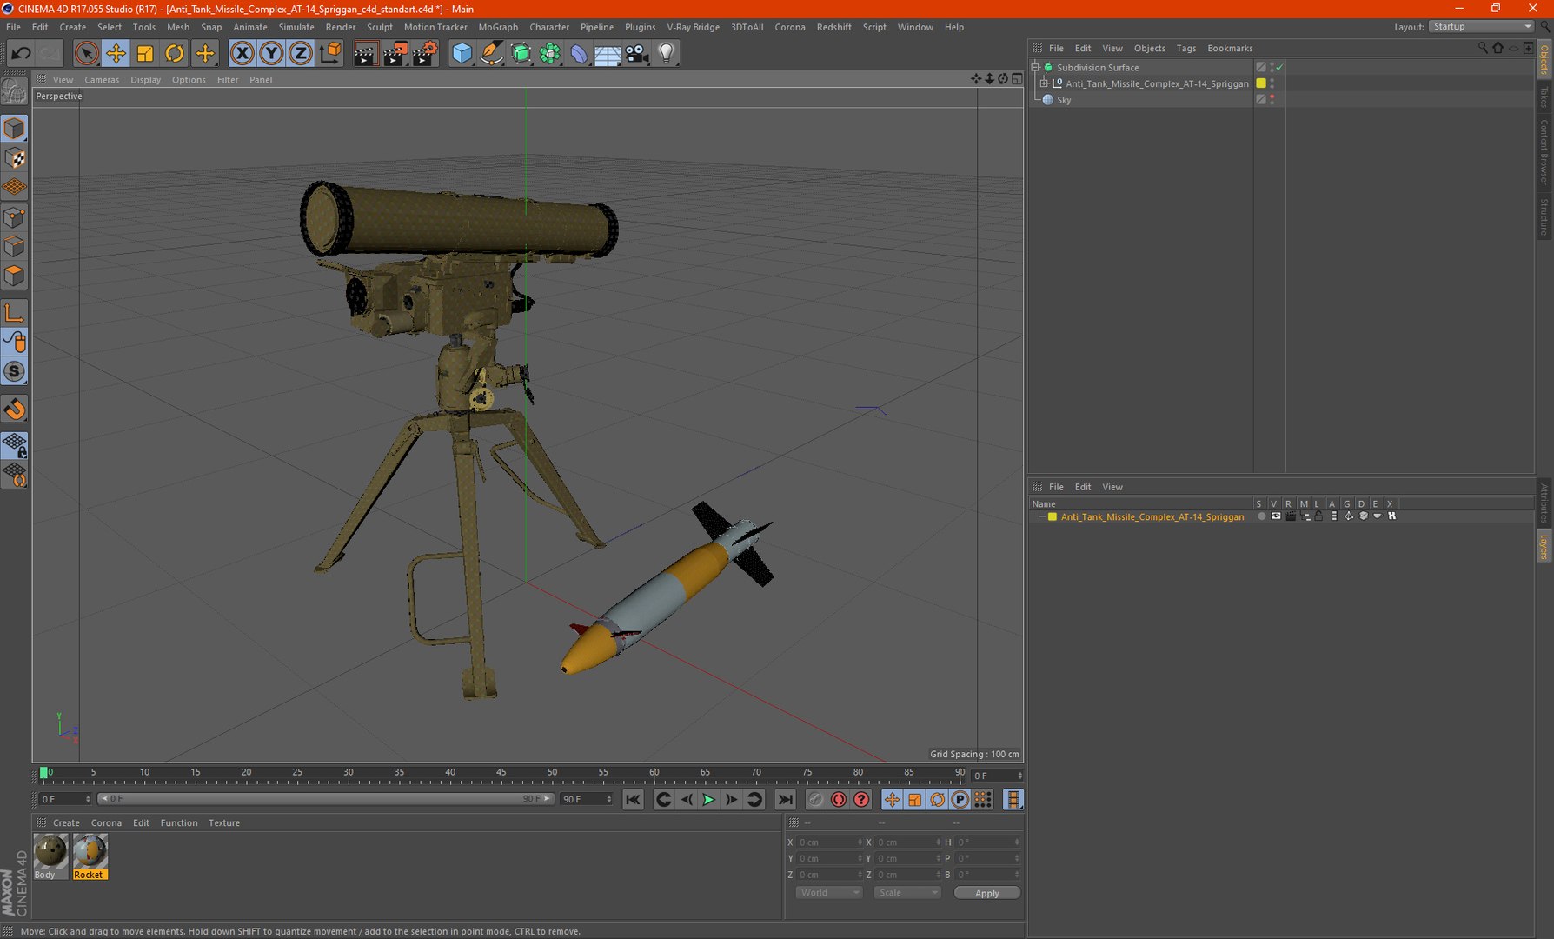Toggle visibility dots of Sky object
1554x939 pixels.
(1272, 99)
